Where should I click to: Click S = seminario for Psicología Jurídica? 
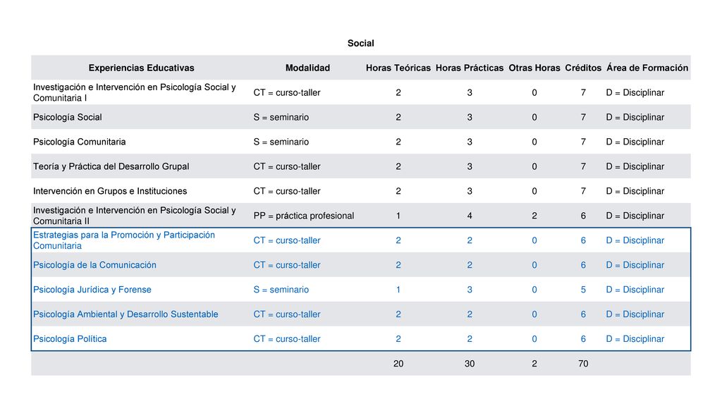click(281, 290)
